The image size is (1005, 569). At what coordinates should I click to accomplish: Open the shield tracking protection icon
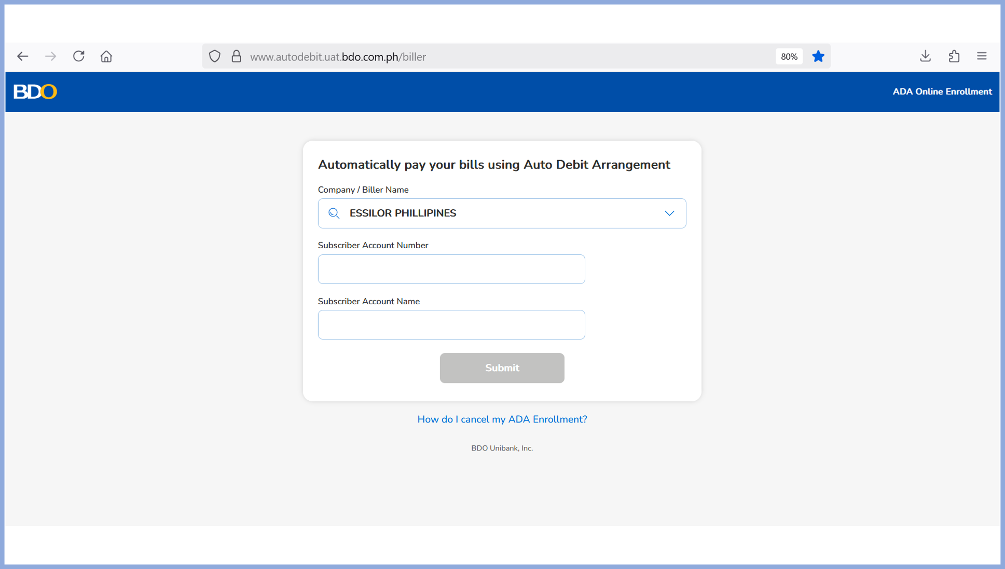pyautogui.click(x=215, y=56)
